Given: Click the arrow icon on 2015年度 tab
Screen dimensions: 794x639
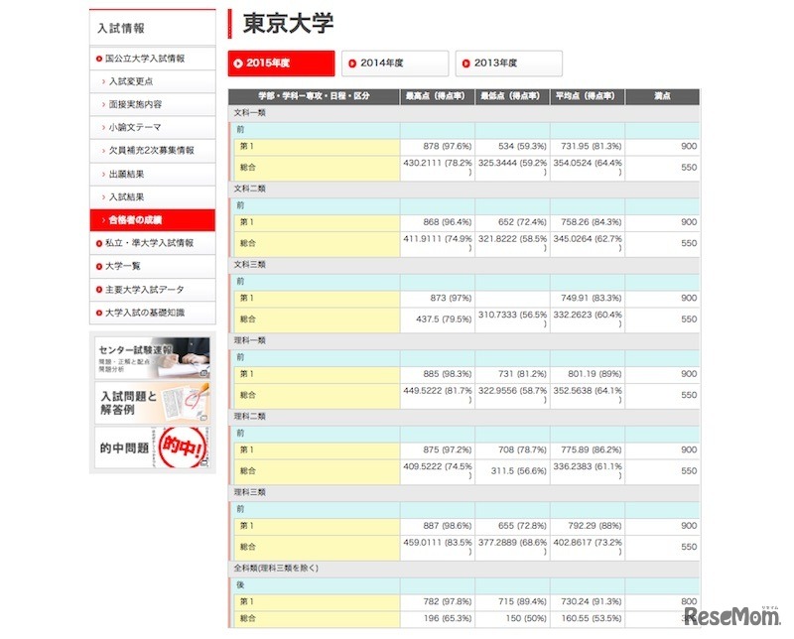Looking at the screenshot, I should tap(238, 64).
